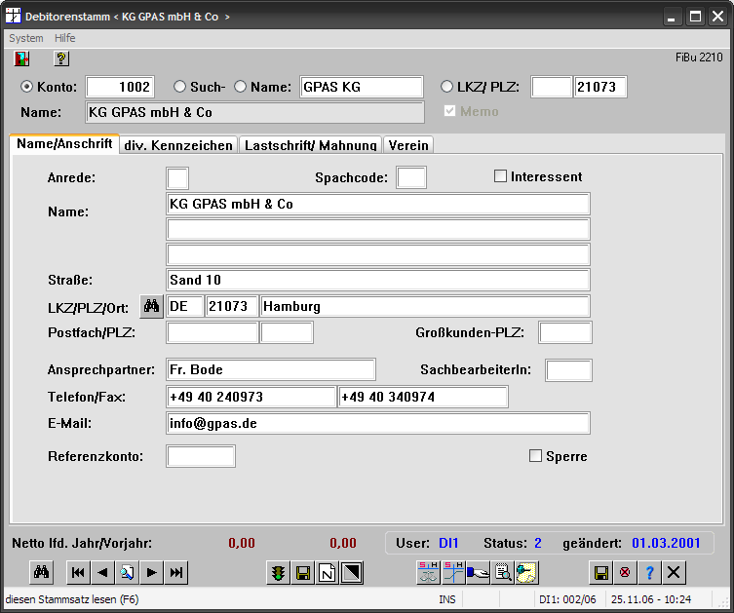This screenshot has height=613, width=734.
Task: Click the binoculars search icon in bottom toolbar
Action: 41,573
